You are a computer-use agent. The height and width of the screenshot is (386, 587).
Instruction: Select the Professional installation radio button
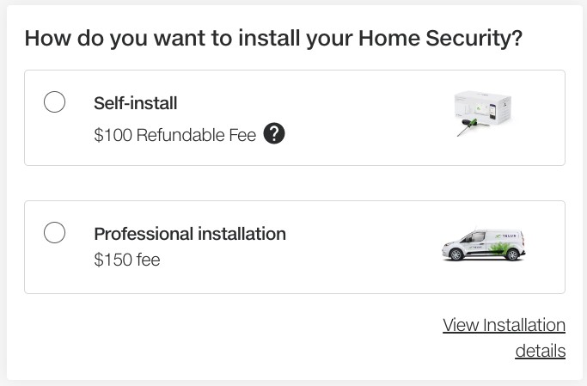[x=54, y=233]
